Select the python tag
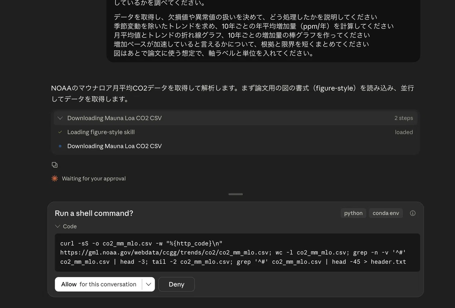 click(353, 213)
